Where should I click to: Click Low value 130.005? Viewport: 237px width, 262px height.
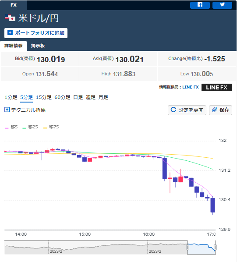pos(202,74)
